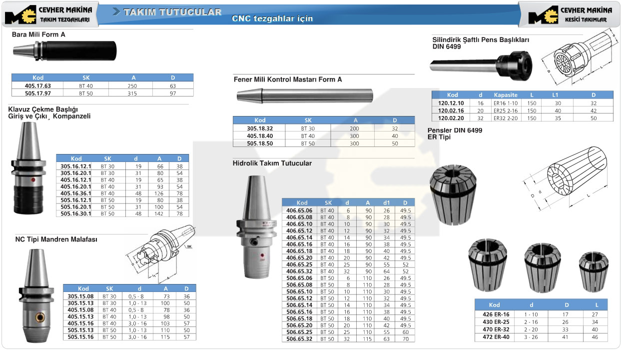Click the Cevher Makina Kesici Takımlar logo

570,14
